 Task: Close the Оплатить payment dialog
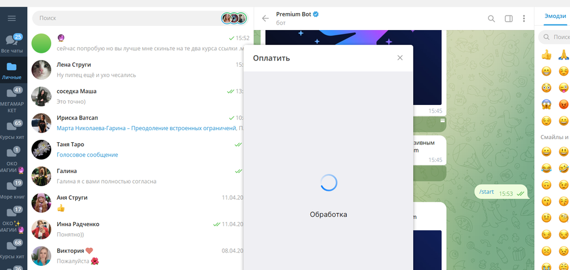400,58
